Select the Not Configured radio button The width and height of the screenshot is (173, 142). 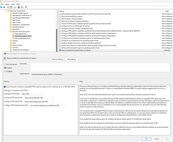[5, 64]
